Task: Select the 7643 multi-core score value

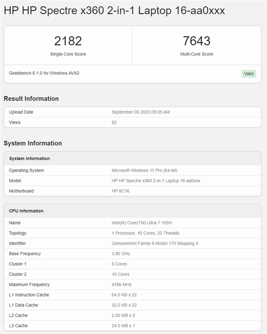Action: (197, 41)
